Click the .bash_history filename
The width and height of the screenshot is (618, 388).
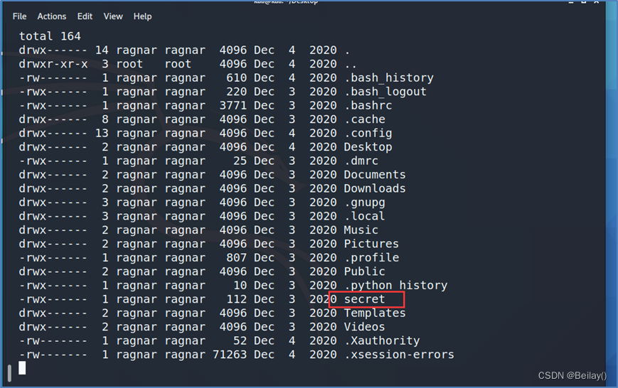pyautogui.click(x=388, y=77)
